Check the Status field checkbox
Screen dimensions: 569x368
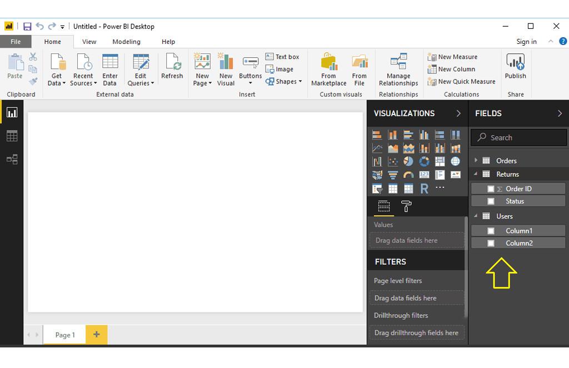(491, 201)
